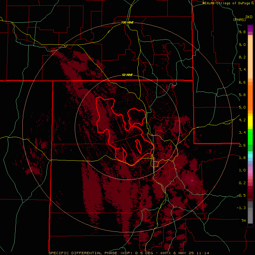Click the 5.8 value on color scale
This screenshot has height=255, width=255.
[x=242, y=95]
